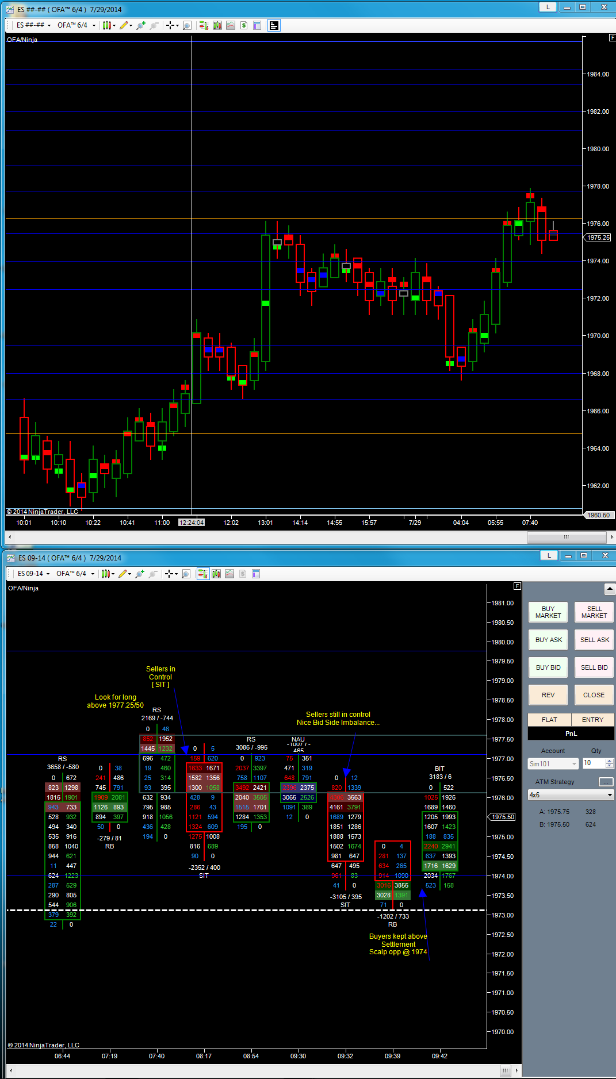Open Indicators icon in bottom chart toolbar
Image resolution: width=616 pixels, height=1079 pixels.
tap(229, 574)
